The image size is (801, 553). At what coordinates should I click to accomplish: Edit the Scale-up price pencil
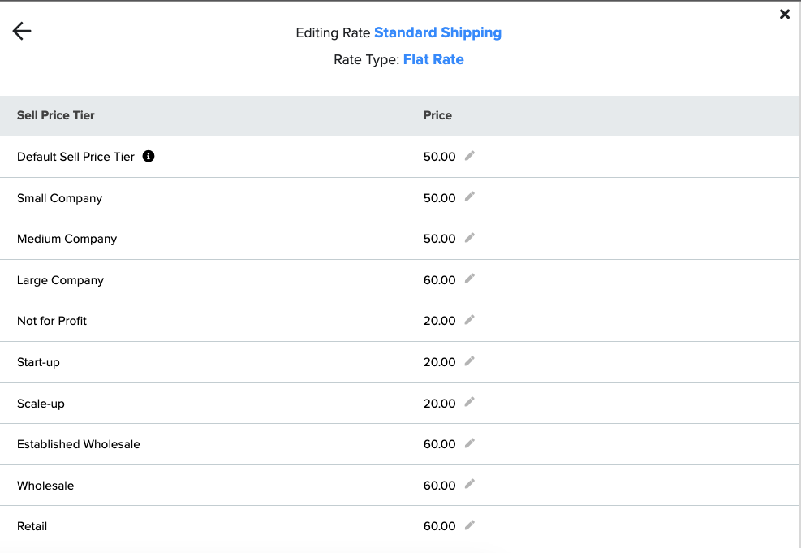pos(469,402)
